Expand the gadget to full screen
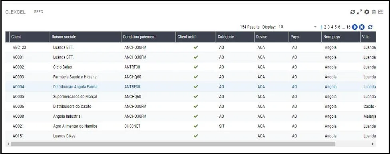The height and width of the screenshot is (154, 390). [x=359, y=12]
